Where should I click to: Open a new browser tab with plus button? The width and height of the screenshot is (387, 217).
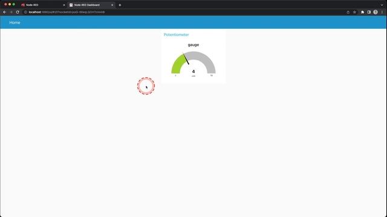(x=120, y=5)
